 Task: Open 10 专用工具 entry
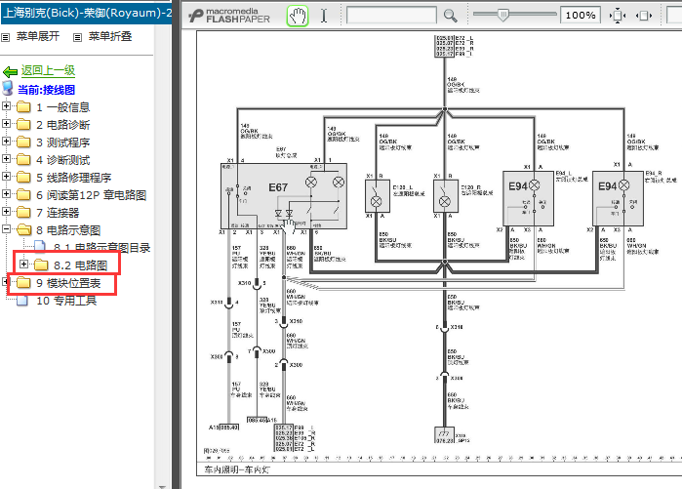tap(66, 301)
